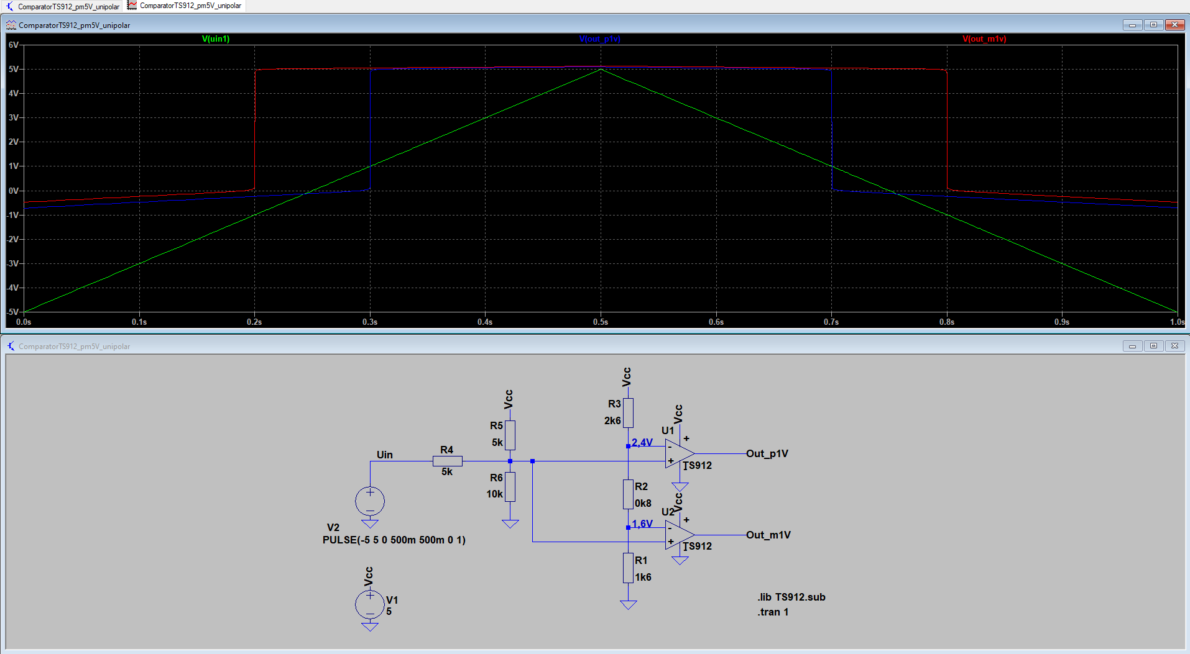The height and width of the screenshot is (654, 1190).
Task: Switch to the waveform tab ComparatorTS912_pm5V_unipolar
Action: point(185,6)
